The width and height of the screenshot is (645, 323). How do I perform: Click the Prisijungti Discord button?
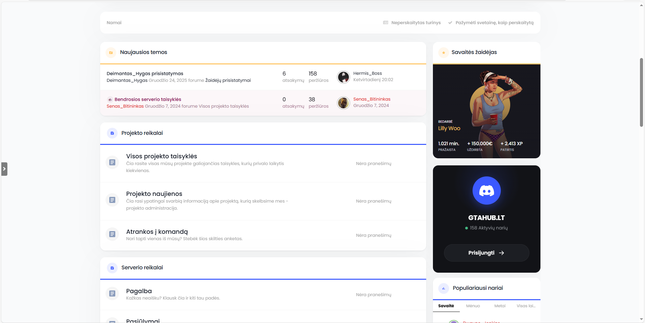[x=486, y=253]
